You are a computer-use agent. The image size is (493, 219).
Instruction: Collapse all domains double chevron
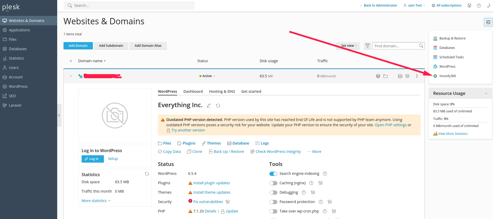pyautogui.click(x=71, y=61)
